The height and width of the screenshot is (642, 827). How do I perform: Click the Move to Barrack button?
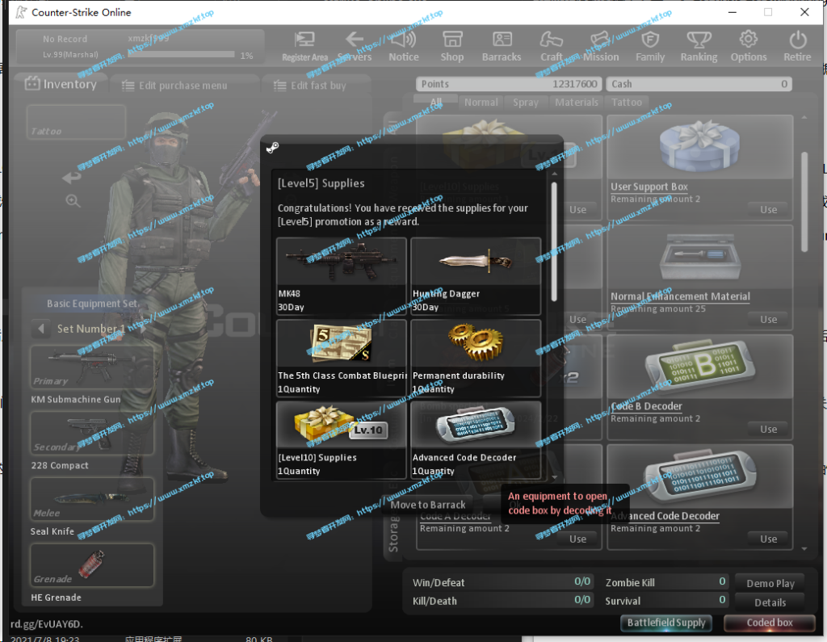tap(428, 505)
